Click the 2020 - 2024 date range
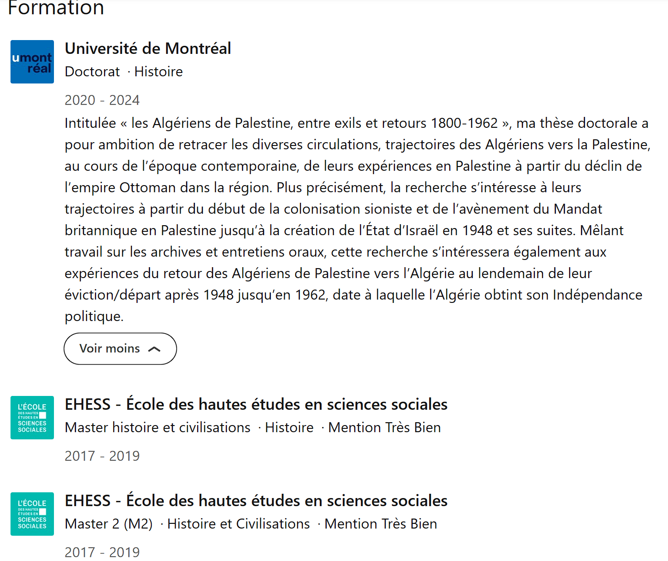 [x=102, y=100]
